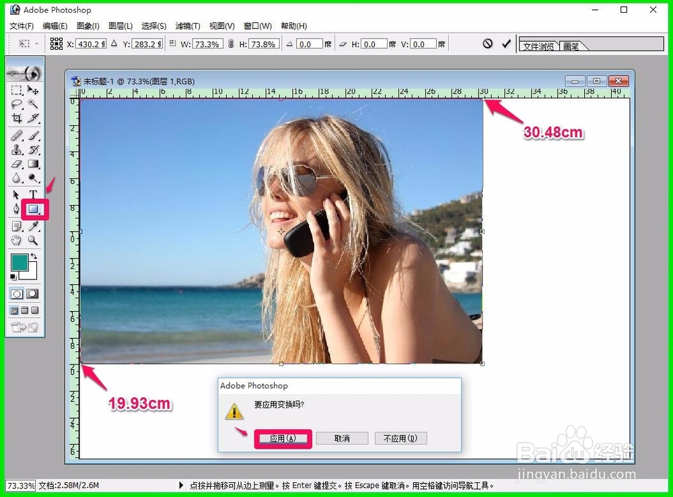Click the 应用 button to apply transform

coord(282,438)
